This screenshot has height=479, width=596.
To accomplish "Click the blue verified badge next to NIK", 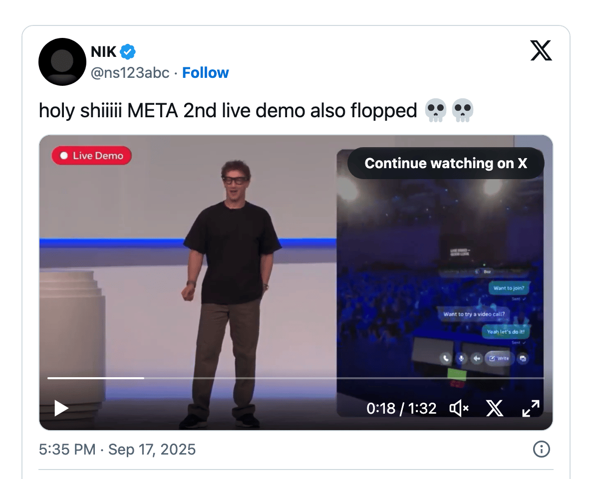I will tap(128, 52).
